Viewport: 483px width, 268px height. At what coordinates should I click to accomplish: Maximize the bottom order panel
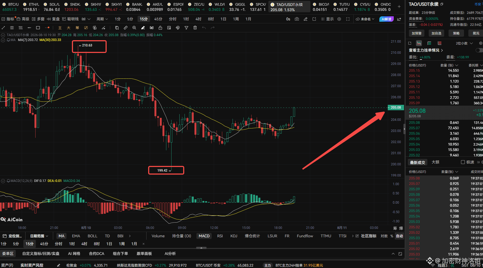pos(400,254)
